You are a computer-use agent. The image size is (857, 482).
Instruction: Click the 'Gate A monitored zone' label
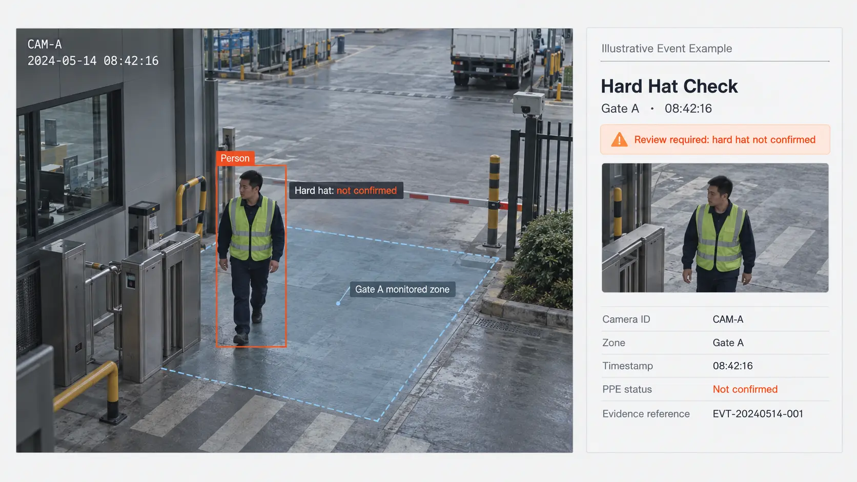pyautogui.click(x=402, y=289)
